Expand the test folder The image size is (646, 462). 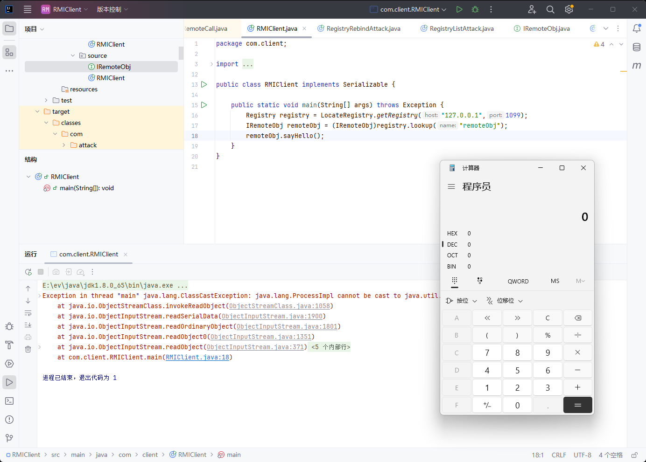pos(46,100)
